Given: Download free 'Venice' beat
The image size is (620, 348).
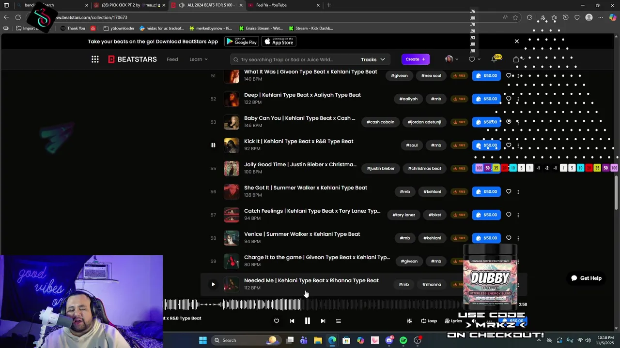Looking at the screenshot, I should pos(459,238).
